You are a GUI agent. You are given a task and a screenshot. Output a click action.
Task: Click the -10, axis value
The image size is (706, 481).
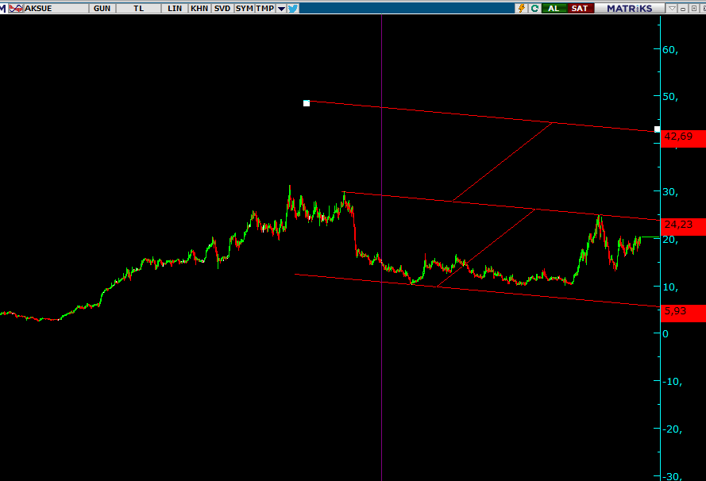672,382
